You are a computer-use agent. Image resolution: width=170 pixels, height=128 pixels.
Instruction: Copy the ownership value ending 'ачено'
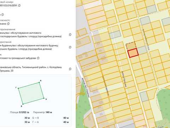[x=8, y=24]
